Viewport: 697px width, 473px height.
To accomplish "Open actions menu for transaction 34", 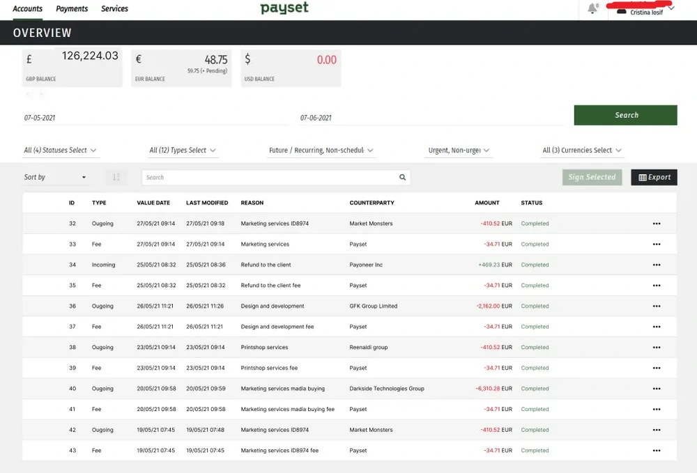I will tap(656, 265).
